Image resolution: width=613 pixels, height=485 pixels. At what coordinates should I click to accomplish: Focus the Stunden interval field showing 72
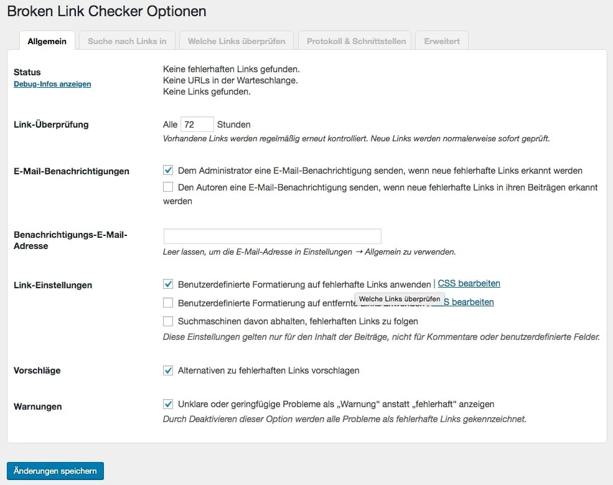click(x=197, y=125)
